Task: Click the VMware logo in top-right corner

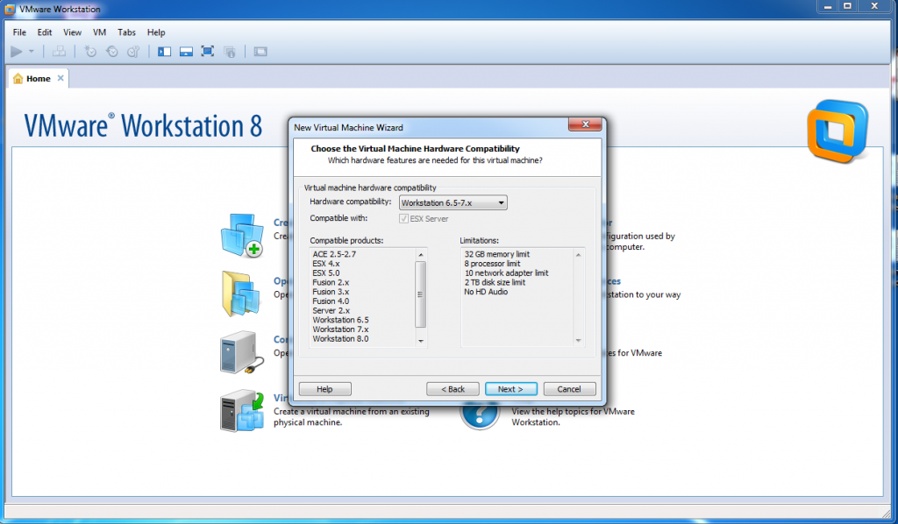Action: pyautogui.click(x=837, y=131)
